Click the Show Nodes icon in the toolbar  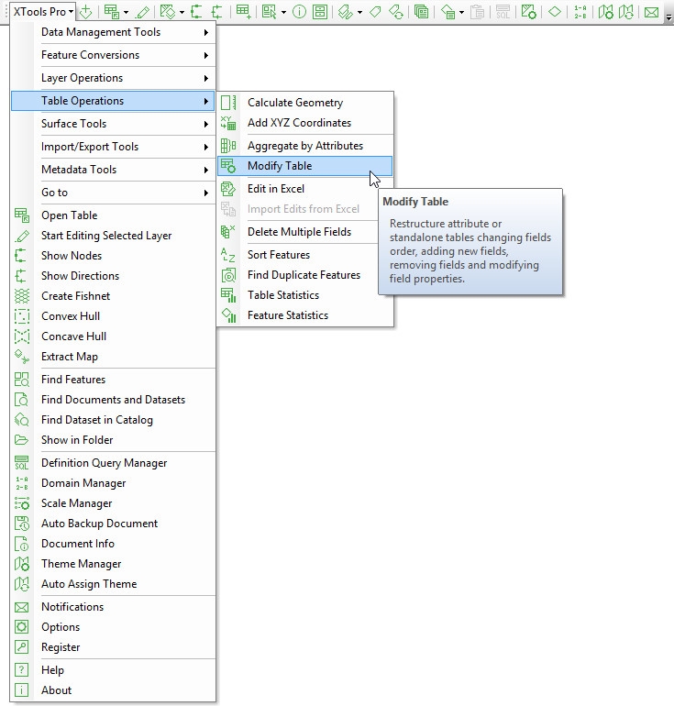point(196,12)
